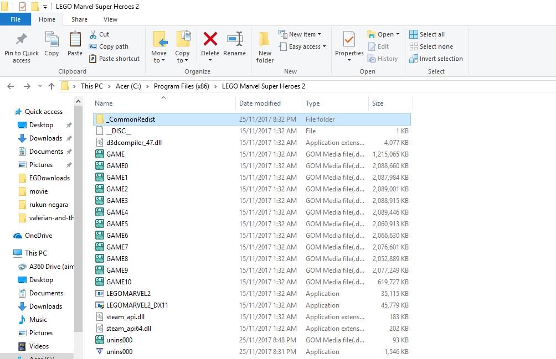Go forward with the Forward arrow
This screenshot has height=359, width=556.
[27, 86]
